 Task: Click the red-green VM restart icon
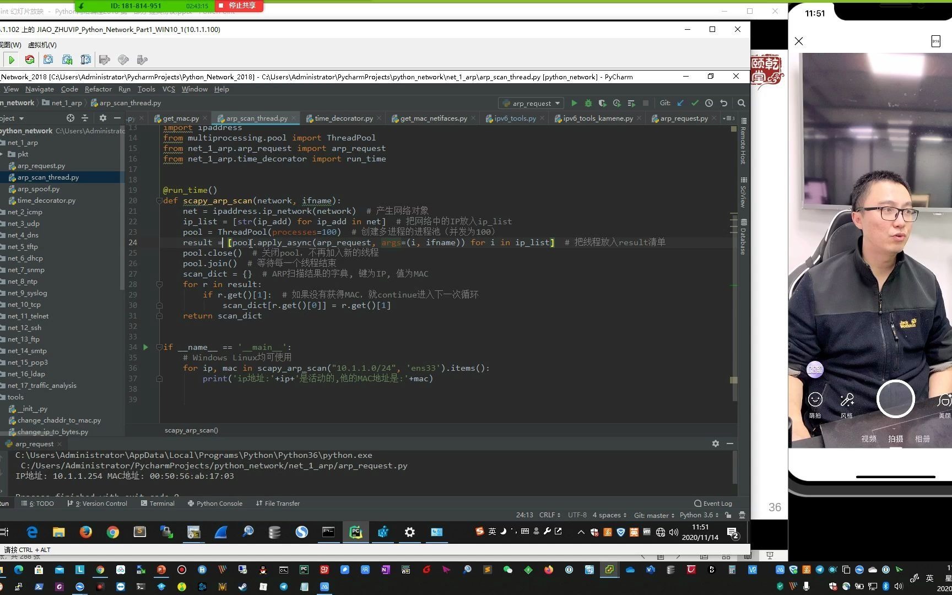30,59
